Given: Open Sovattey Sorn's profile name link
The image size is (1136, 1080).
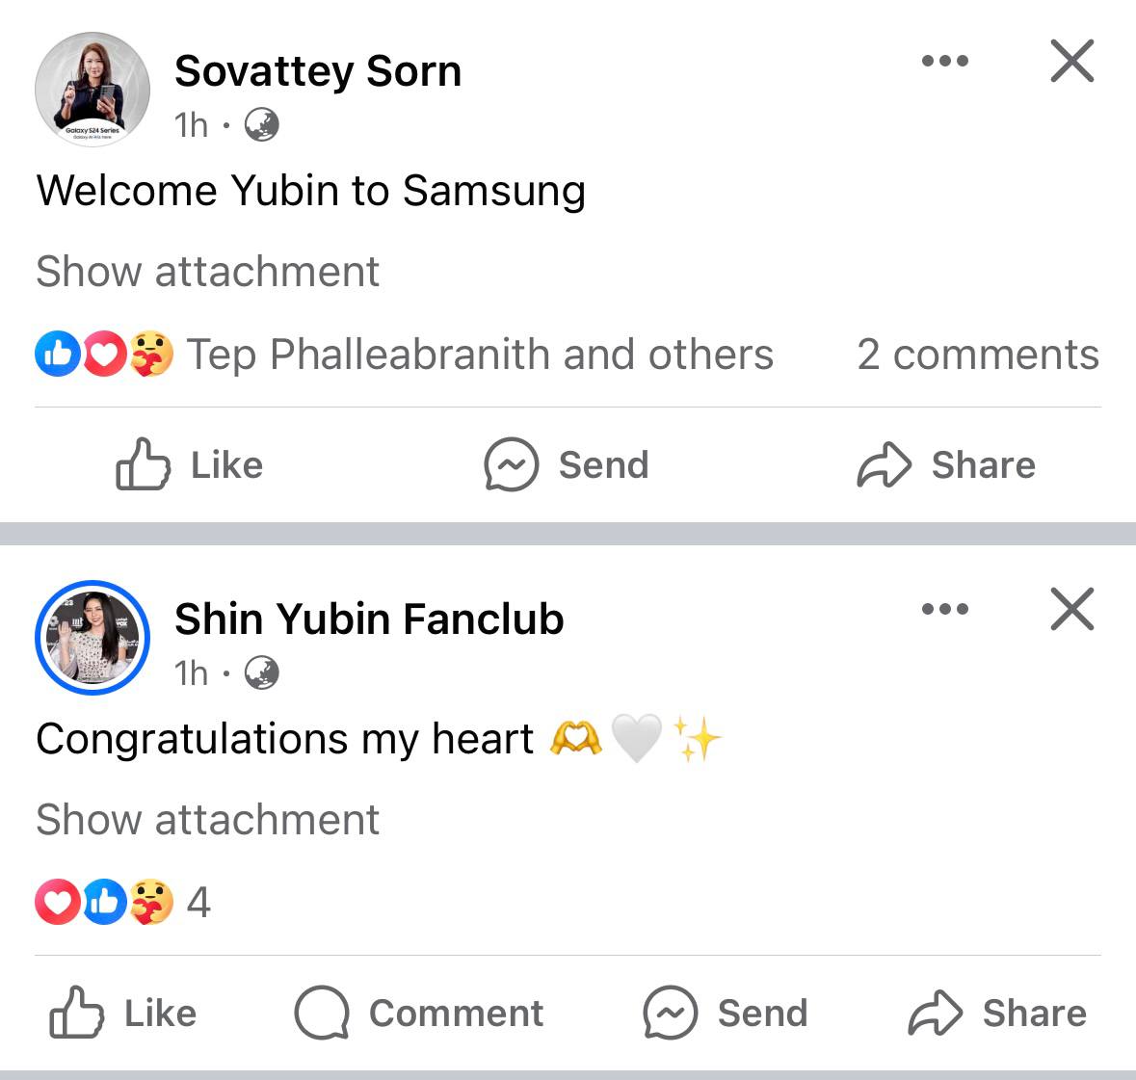Looking at the screenshot, I should pos(318,71).
